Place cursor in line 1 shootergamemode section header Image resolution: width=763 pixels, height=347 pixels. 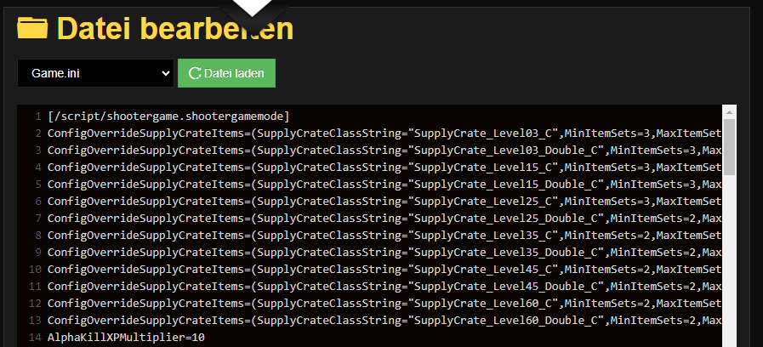click(168, 117)
